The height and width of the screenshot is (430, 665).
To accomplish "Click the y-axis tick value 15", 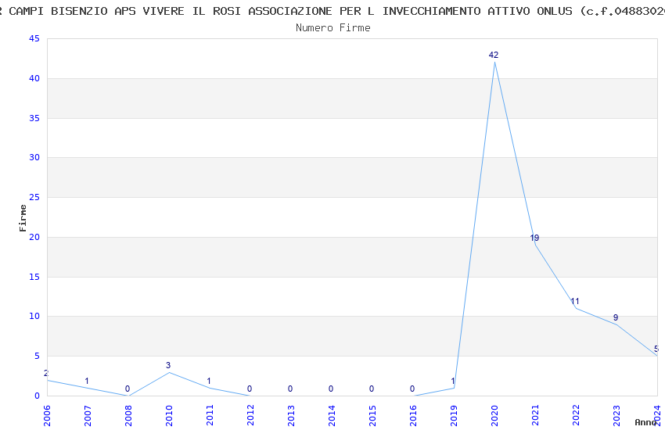I will coord(34,277).
